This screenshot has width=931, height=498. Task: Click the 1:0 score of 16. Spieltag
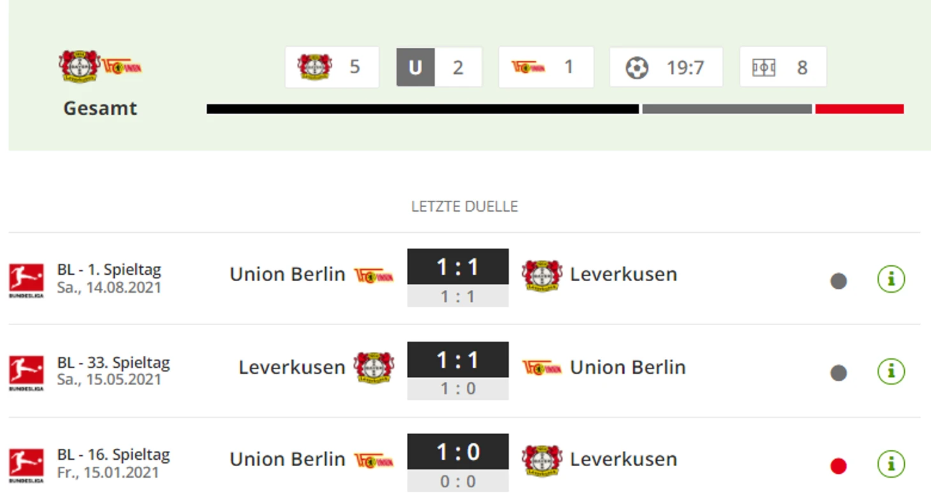coord(458,452)
